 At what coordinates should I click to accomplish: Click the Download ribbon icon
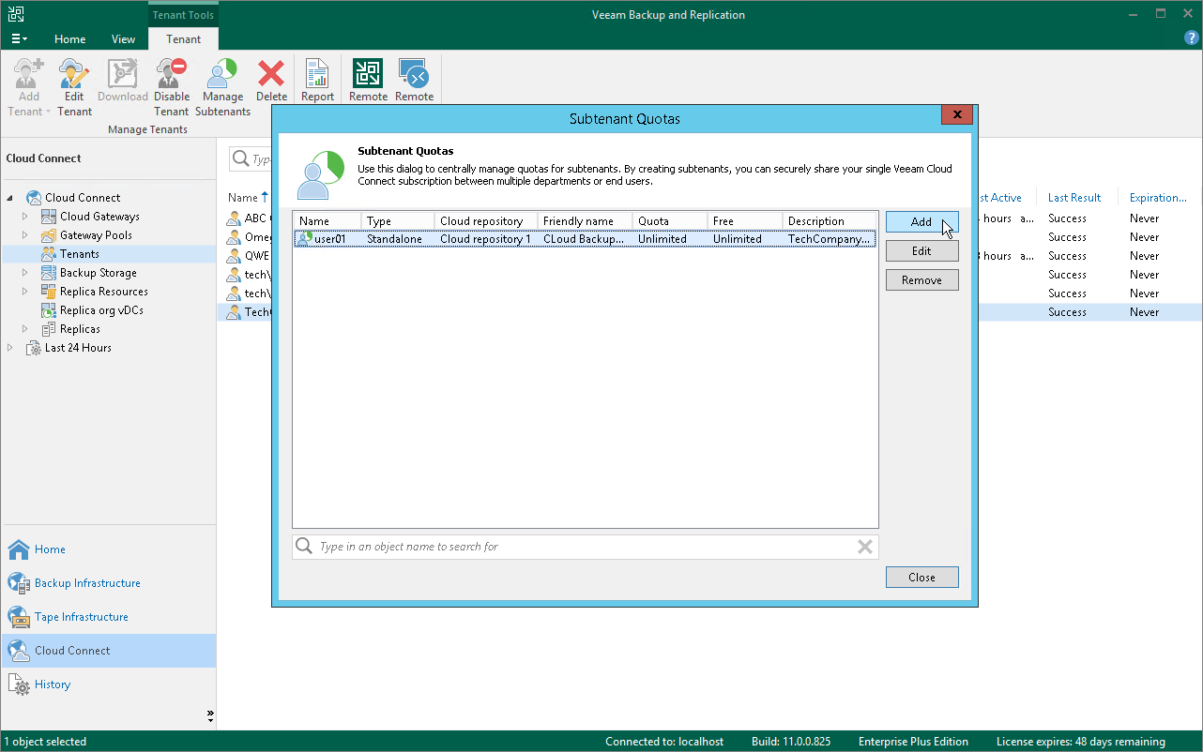click(x=123, y=73)
